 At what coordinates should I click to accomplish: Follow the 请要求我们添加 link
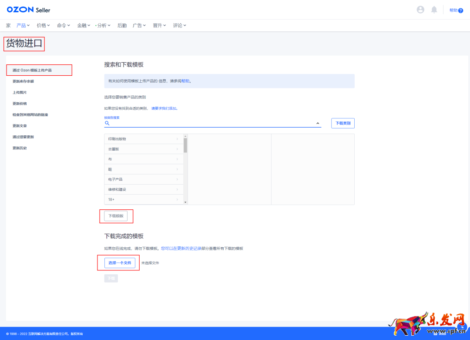[164, 108]
